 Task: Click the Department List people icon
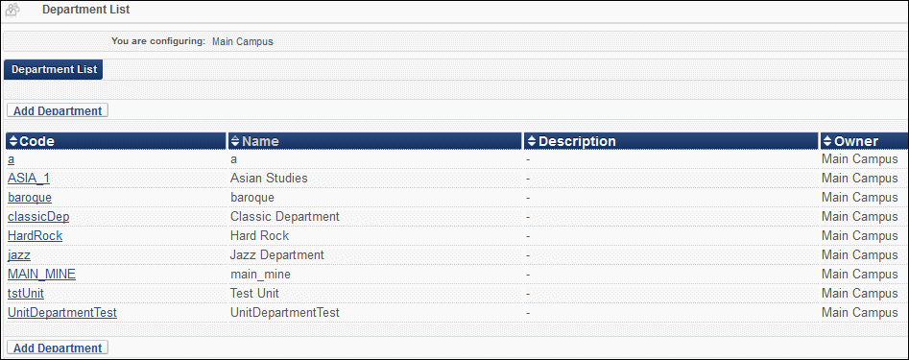point(12,10)
